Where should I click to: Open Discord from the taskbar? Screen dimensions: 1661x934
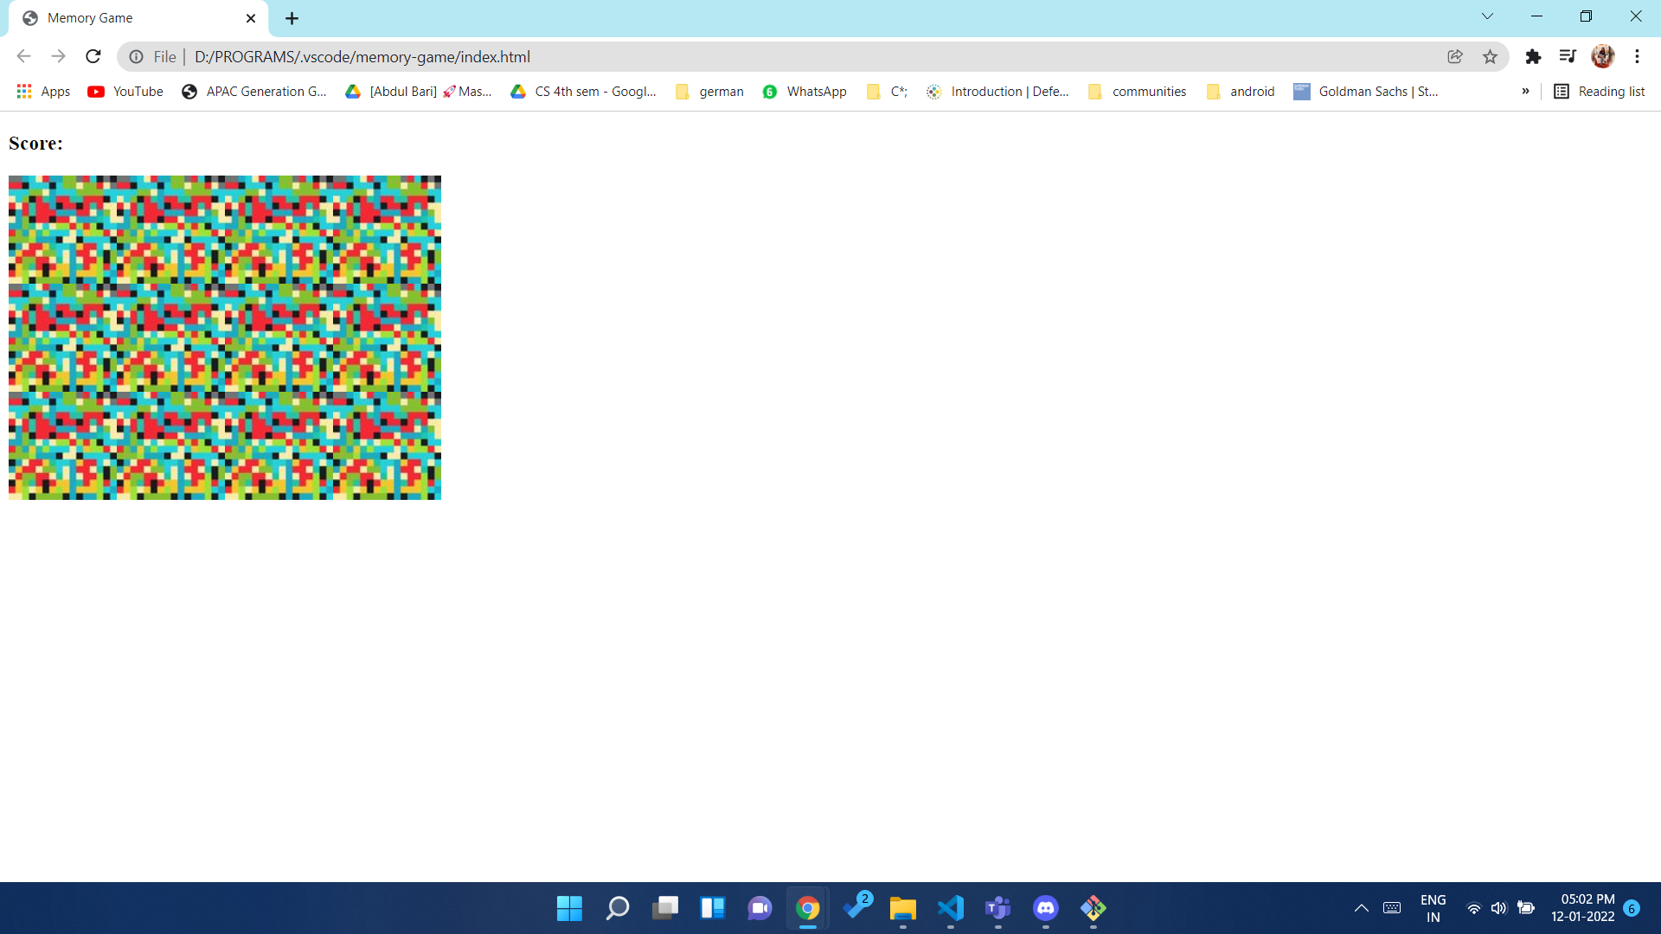pyautogui.click(x=1045, y=908)
